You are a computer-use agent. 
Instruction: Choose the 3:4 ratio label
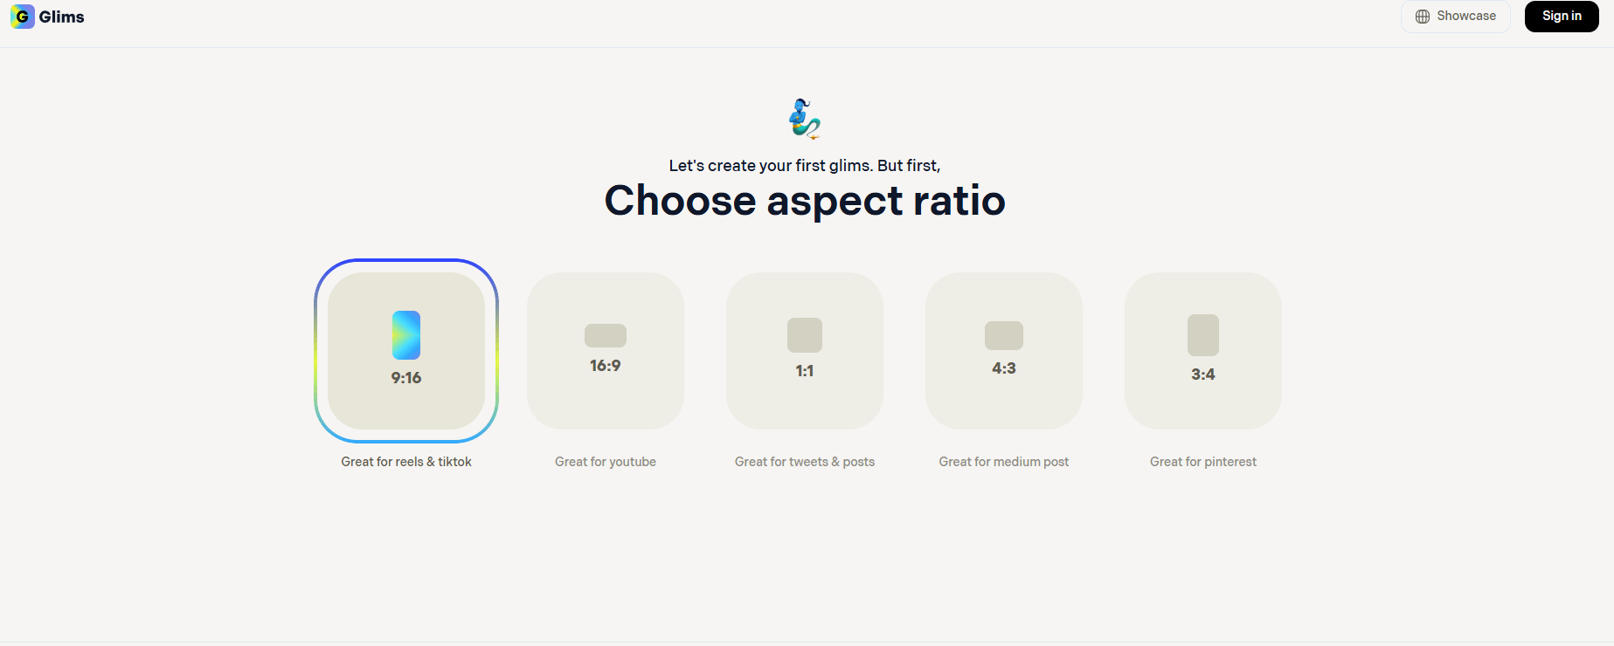pos(1203,375)
